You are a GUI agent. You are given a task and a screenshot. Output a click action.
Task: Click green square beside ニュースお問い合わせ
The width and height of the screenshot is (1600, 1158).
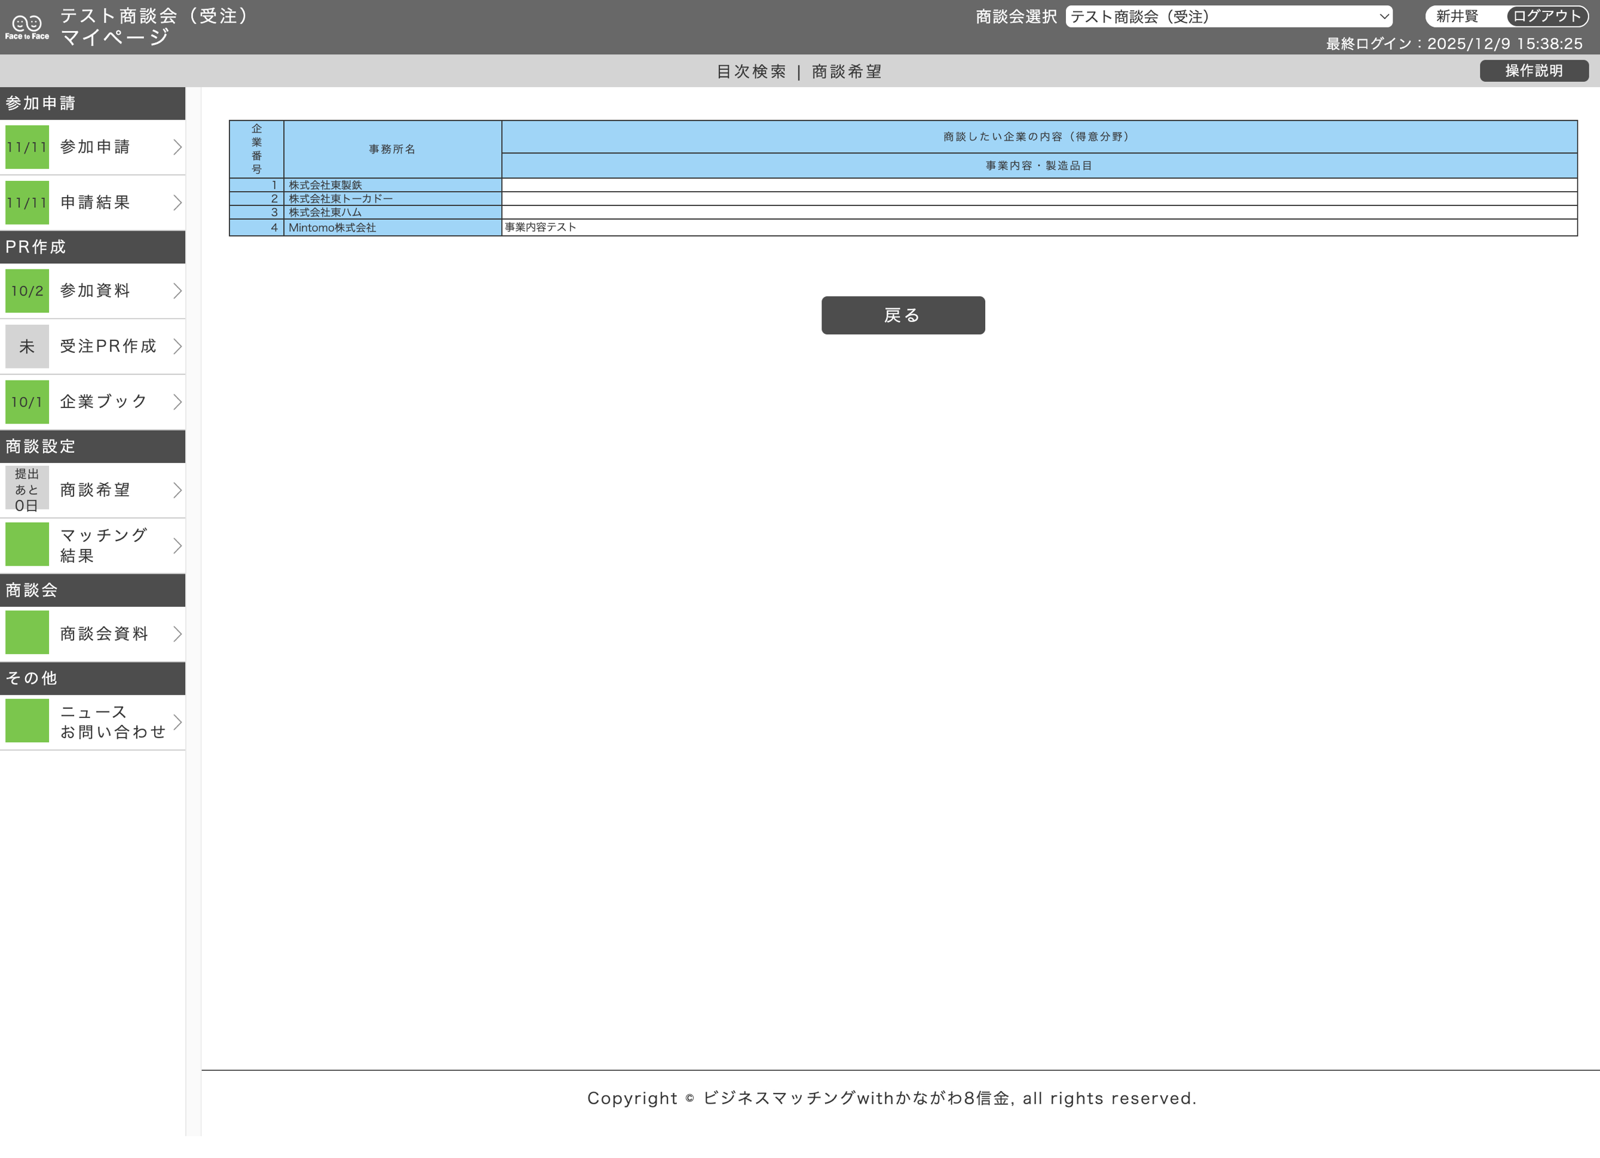point(27,721)
